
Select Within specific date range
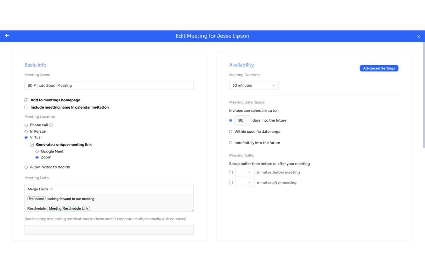[x=231, y=132]
